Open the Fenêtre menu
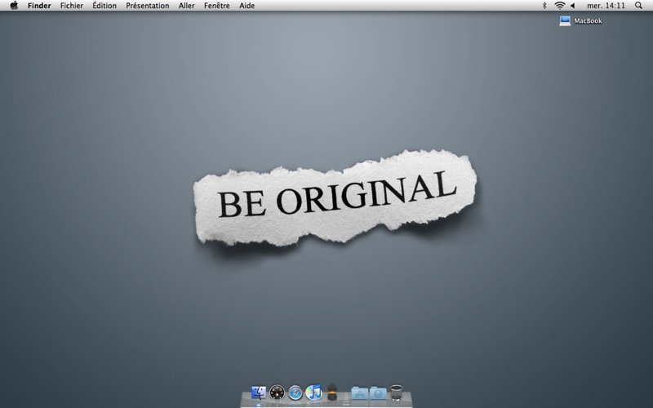Screen dimensions: 653x408 pos(217,6)
